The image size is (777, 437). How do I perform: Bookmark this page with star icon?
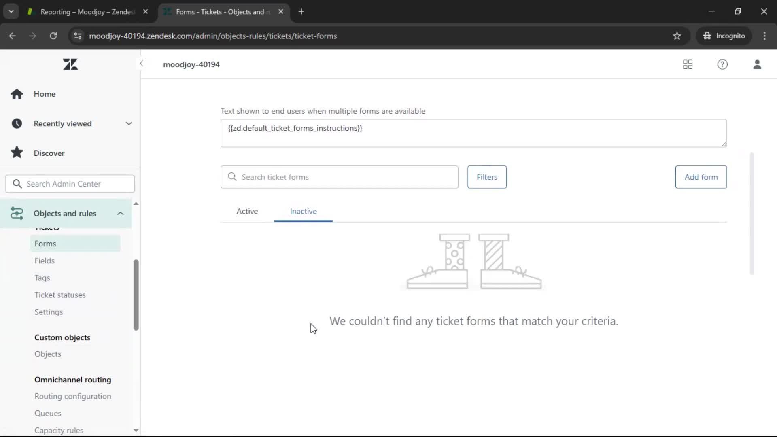tap(677, 36)
